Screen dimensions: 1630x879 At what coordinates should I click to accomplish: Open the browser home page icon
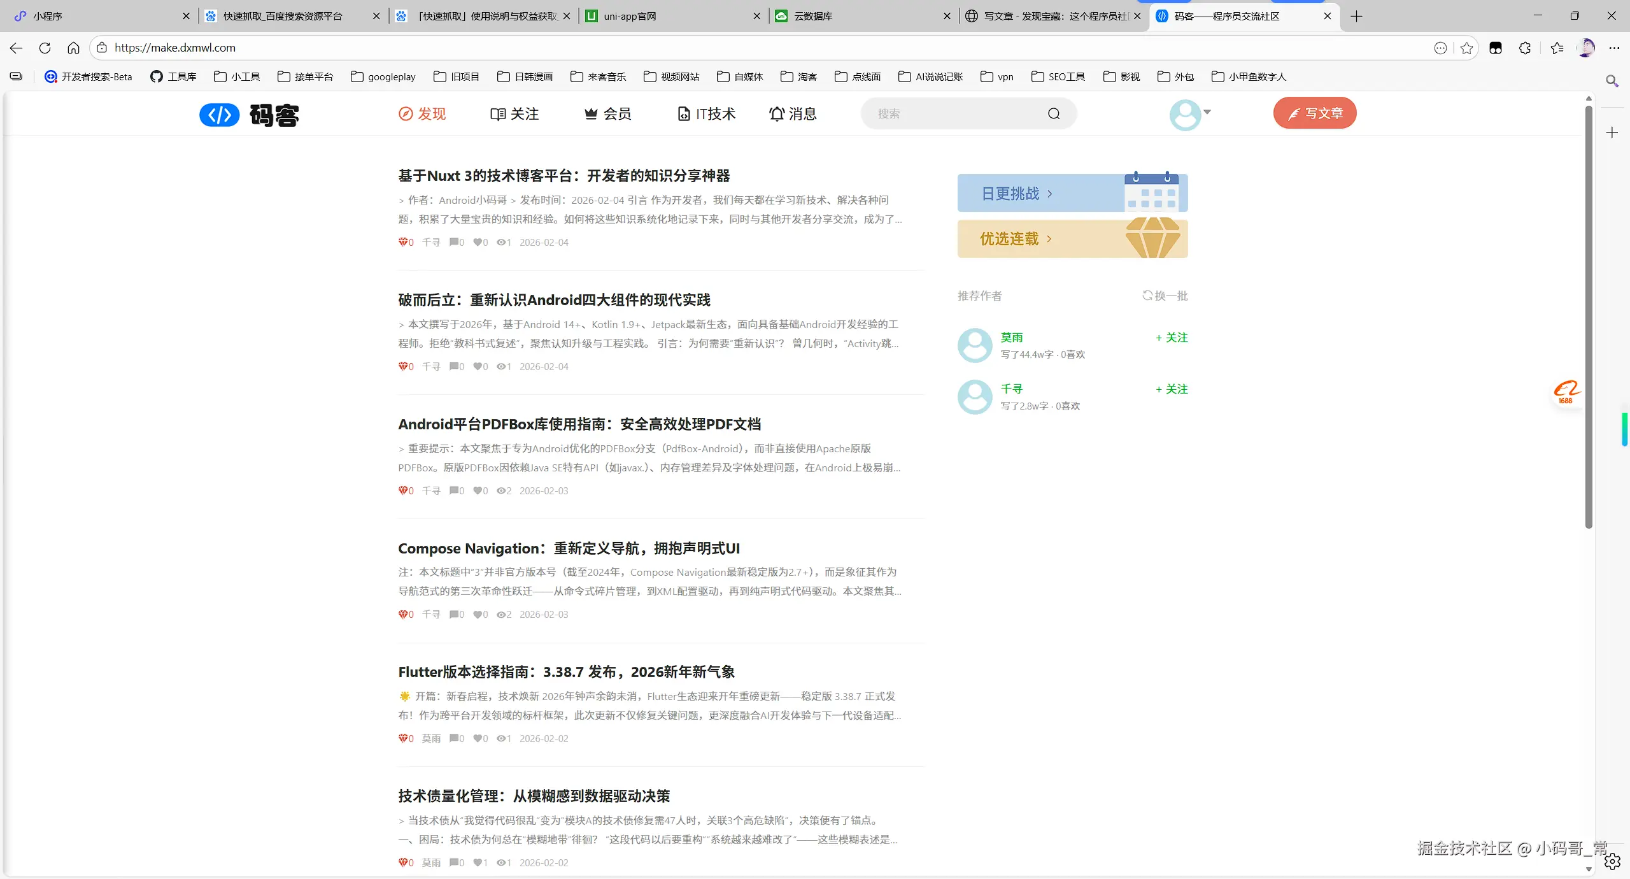pyautogui.click(x=73, y=48)
